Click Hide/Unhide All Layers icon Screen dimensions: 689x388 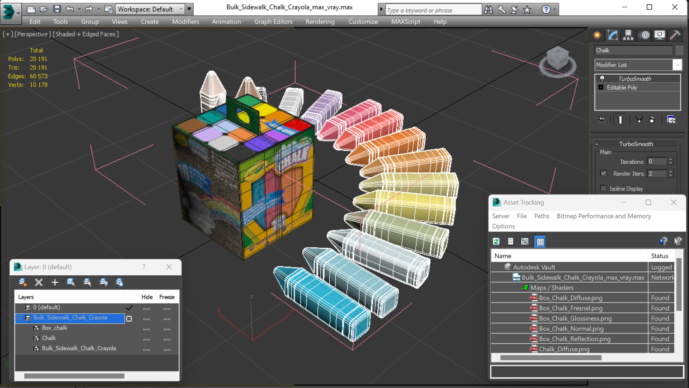104,282
